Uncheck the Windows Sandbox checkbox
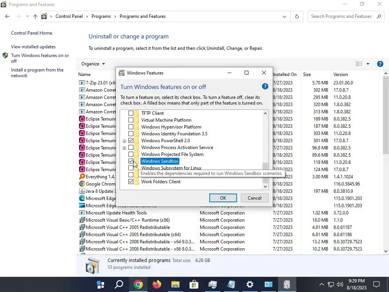The width and height of the screenshot is (389, 292). click(x=131, y=161)
